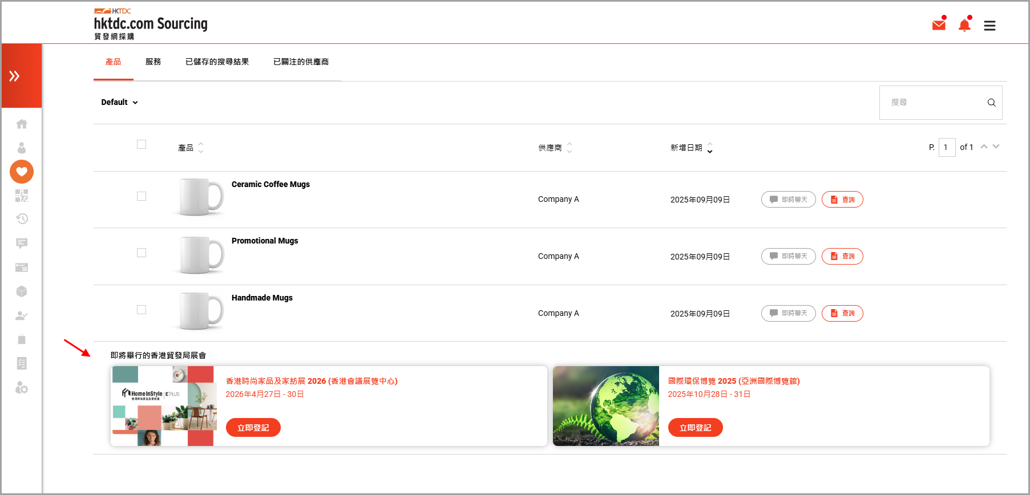The image size is (1030, 495).
Task: Open the Ceramic Coffee Mugs product link
Action: pyautogui.click(x=270, y=184)
